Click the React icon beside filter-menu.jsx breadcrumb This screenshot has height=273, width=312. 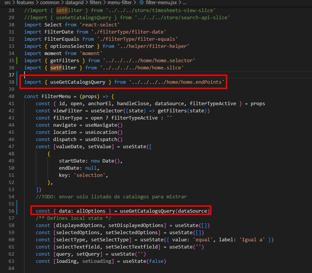click(142, 3)
